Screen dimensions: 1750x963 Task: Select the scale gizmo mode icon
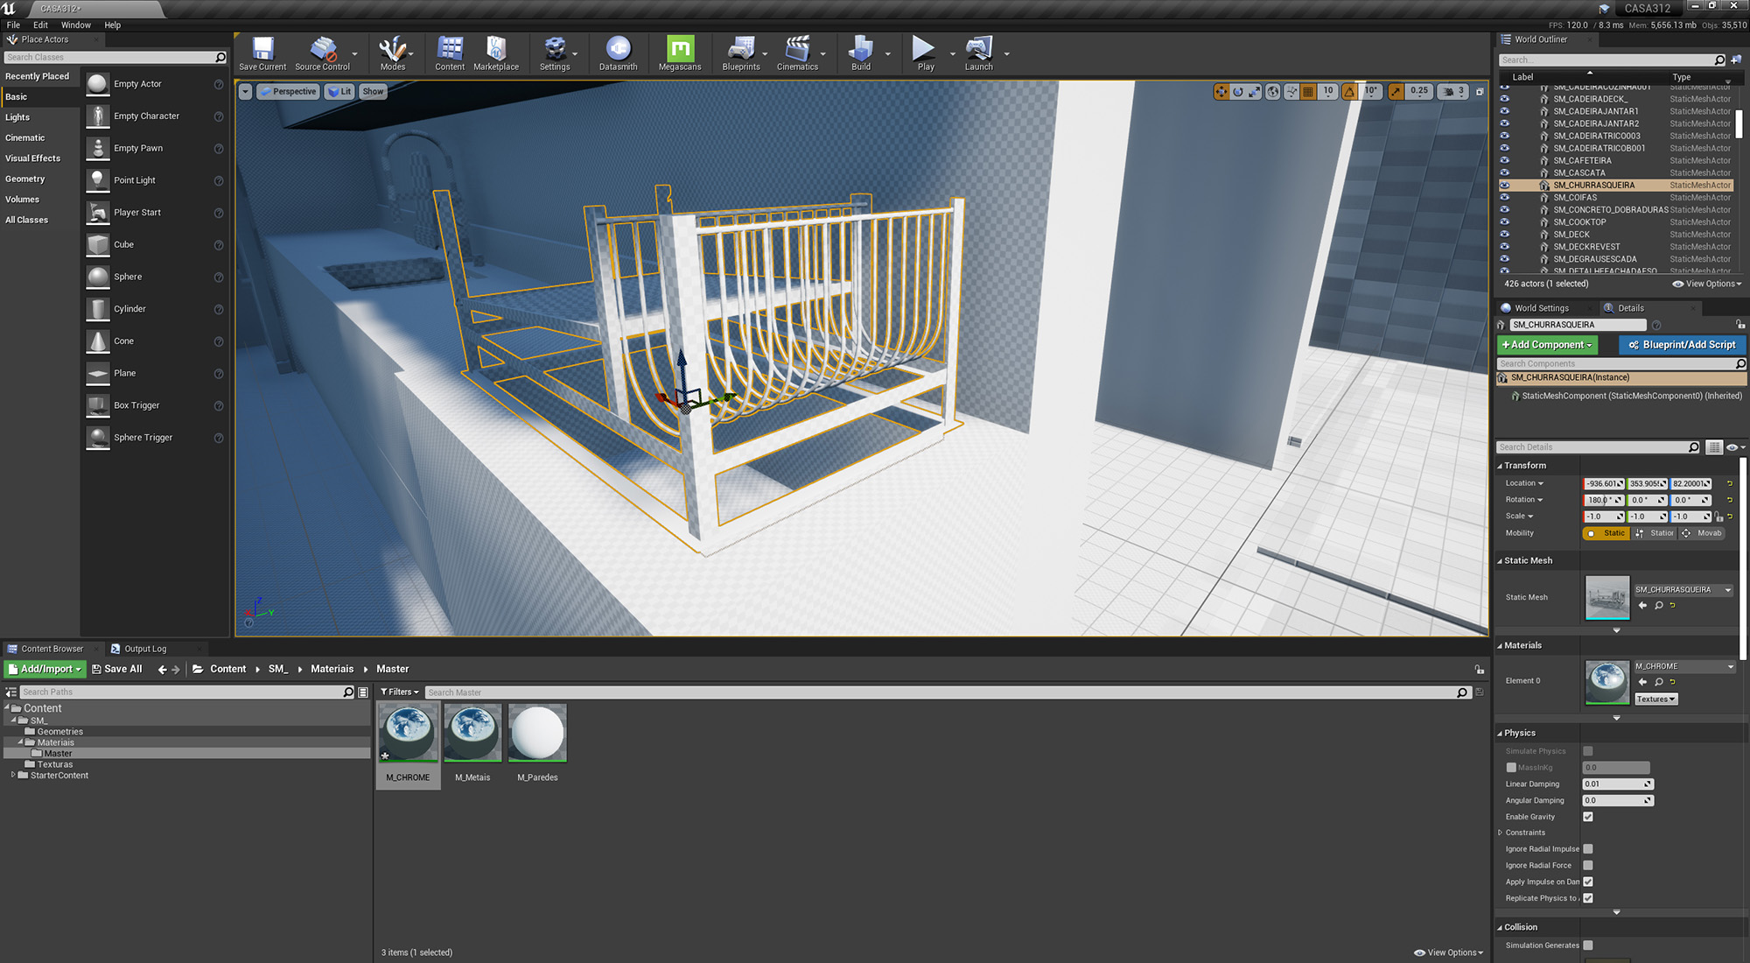tap(1255, 91)
